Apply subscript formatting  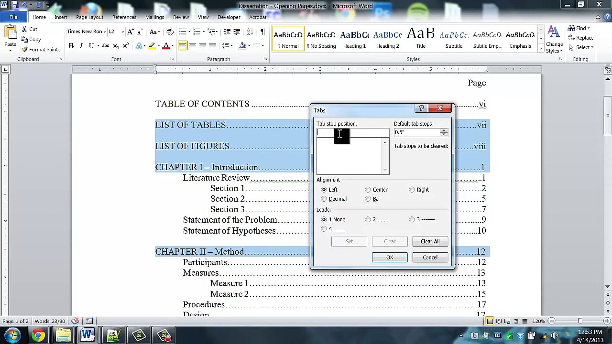click(115, 46)
